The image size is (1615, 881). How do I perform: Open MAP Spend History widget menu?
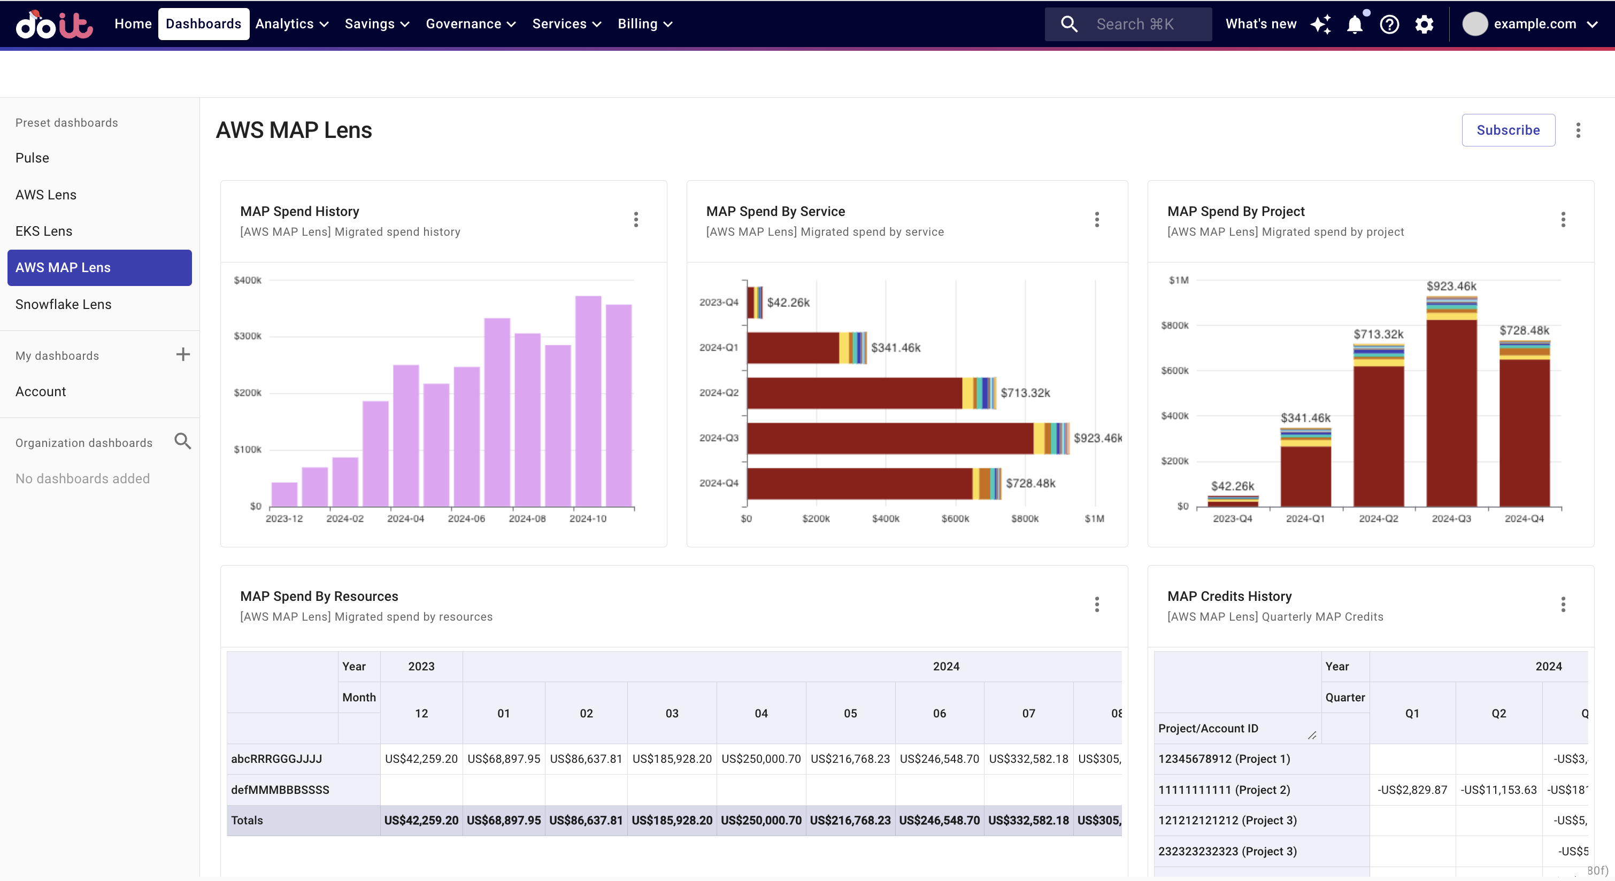[x=636, y=219]
